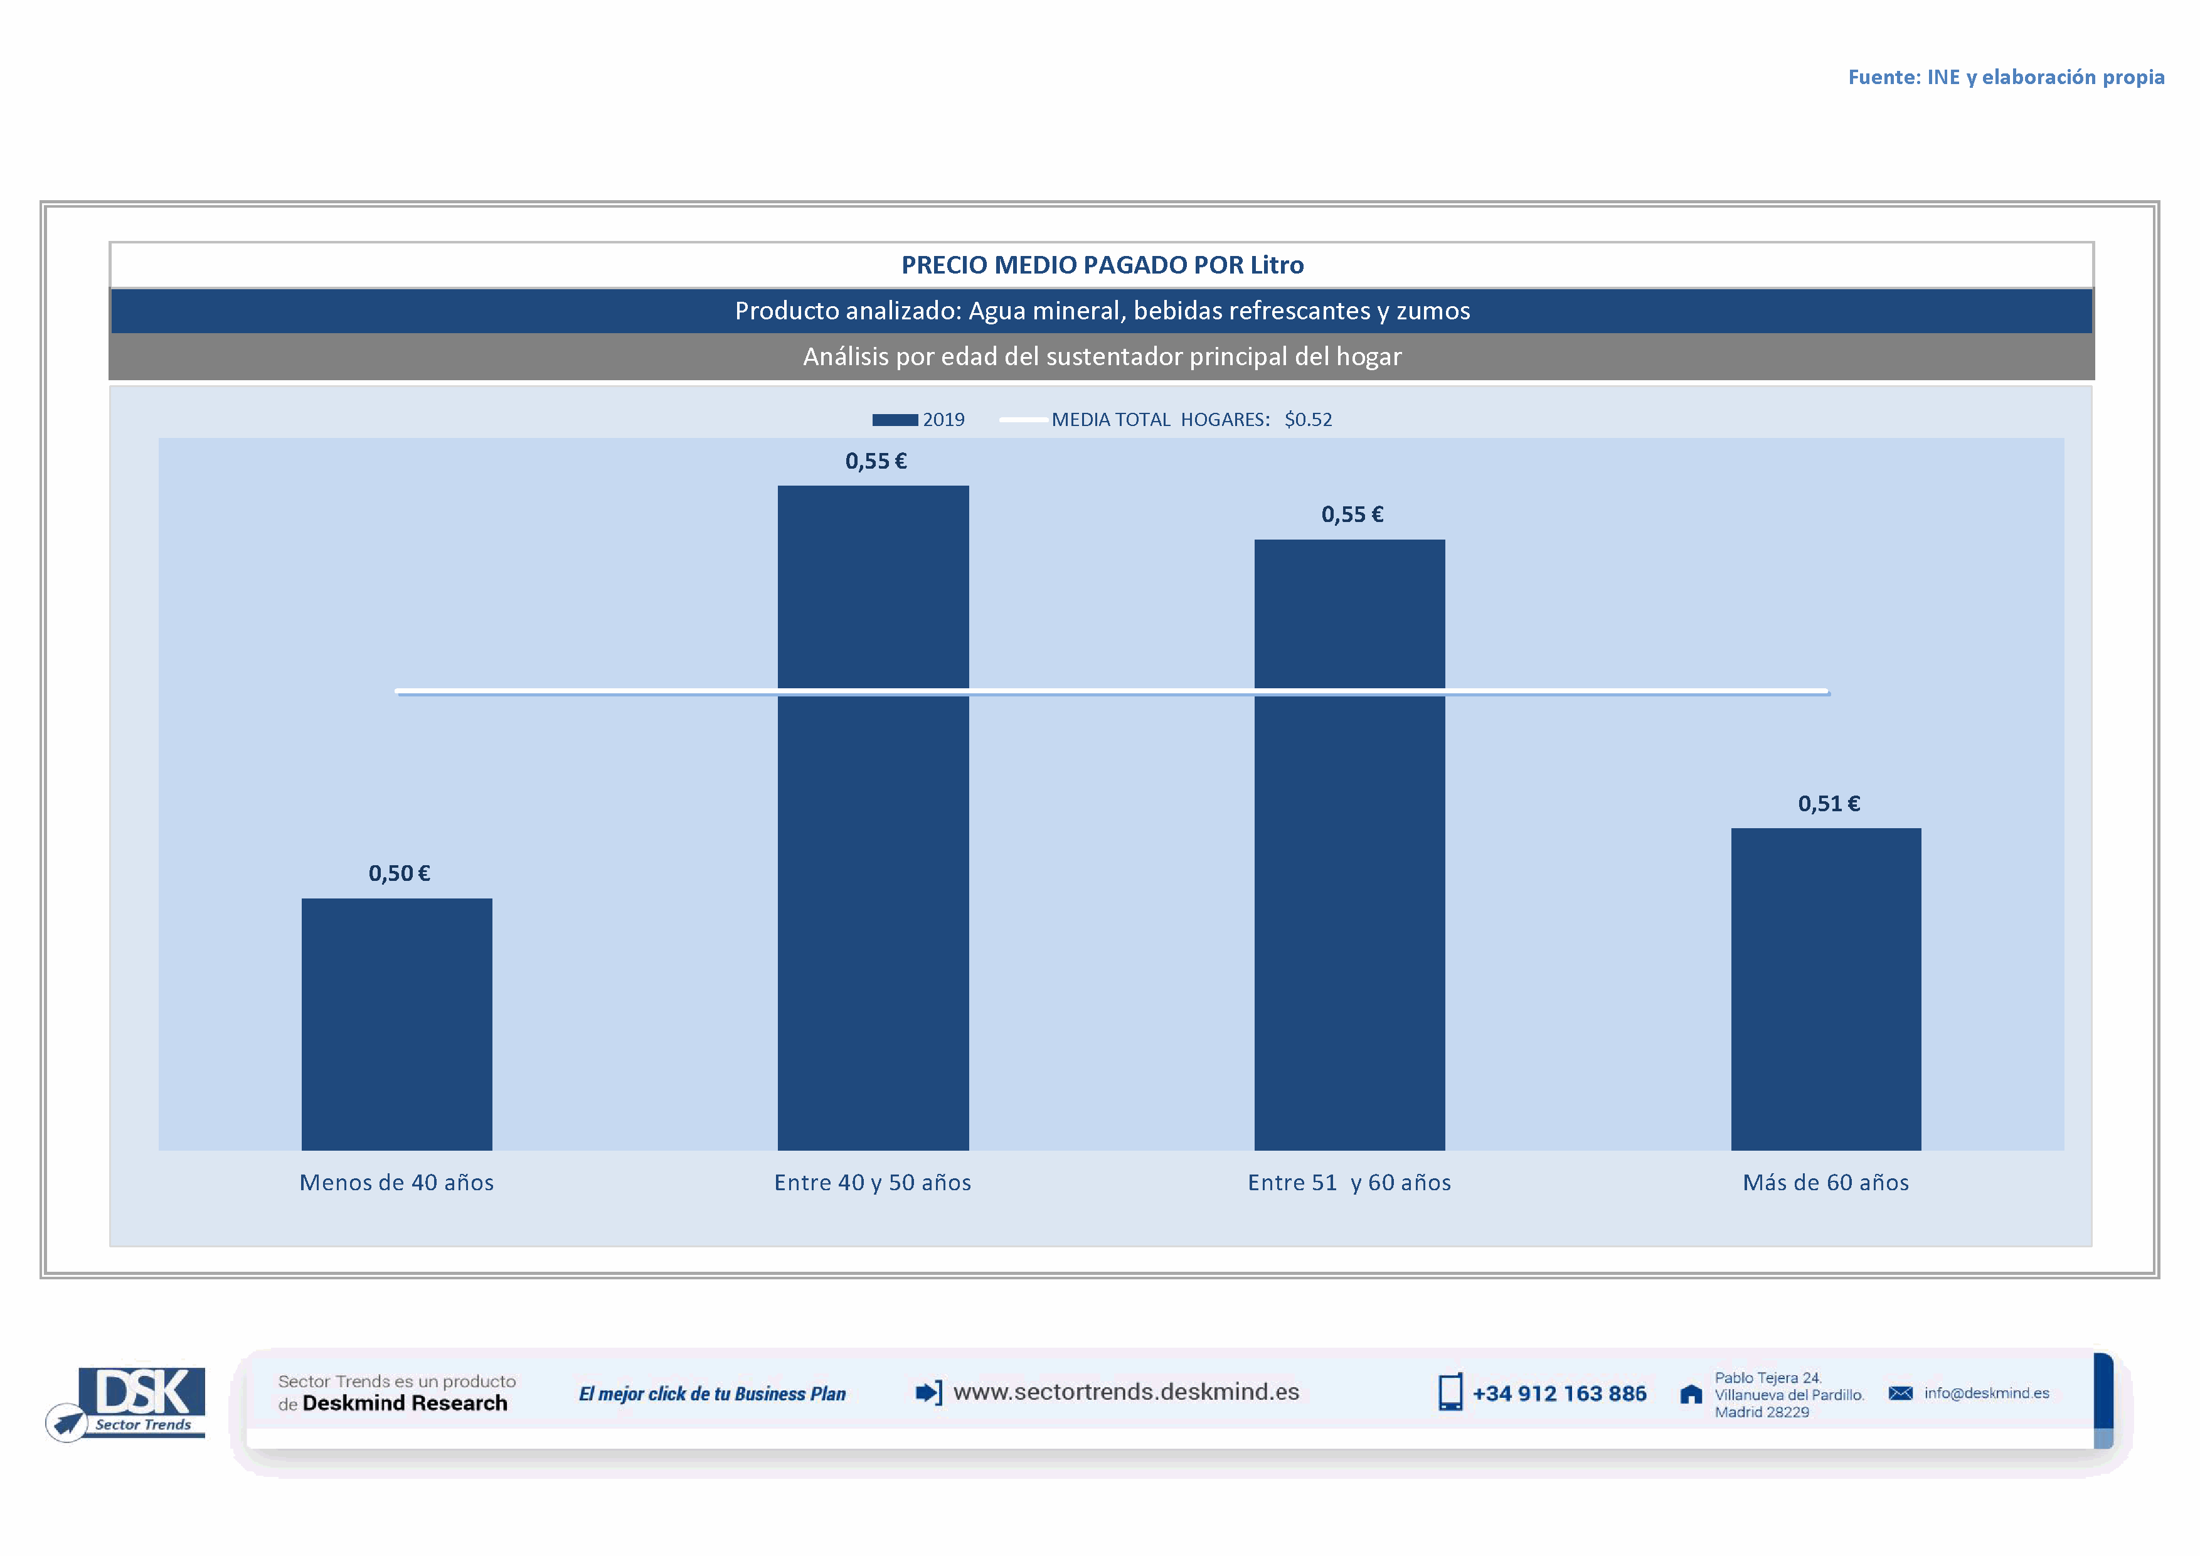The height and width of the screenshot is (1556, 2200).
Task: Click the 0,50 € data label
Action: 398,874
